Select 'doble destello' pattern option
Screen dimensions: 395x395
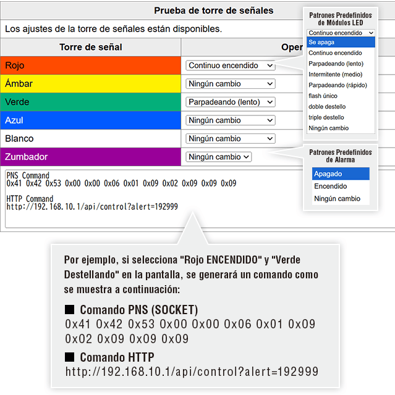tap(341, 107)
